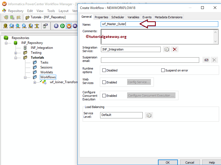221x165 pixels.
Task: Click the plain globe toolbar icon
Action: coord(18,26)
